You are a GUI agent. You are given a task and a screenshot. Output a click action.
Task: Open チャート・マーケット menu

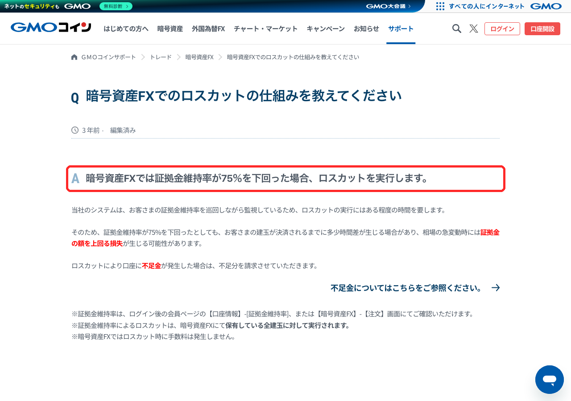click(x=266, y=29)
